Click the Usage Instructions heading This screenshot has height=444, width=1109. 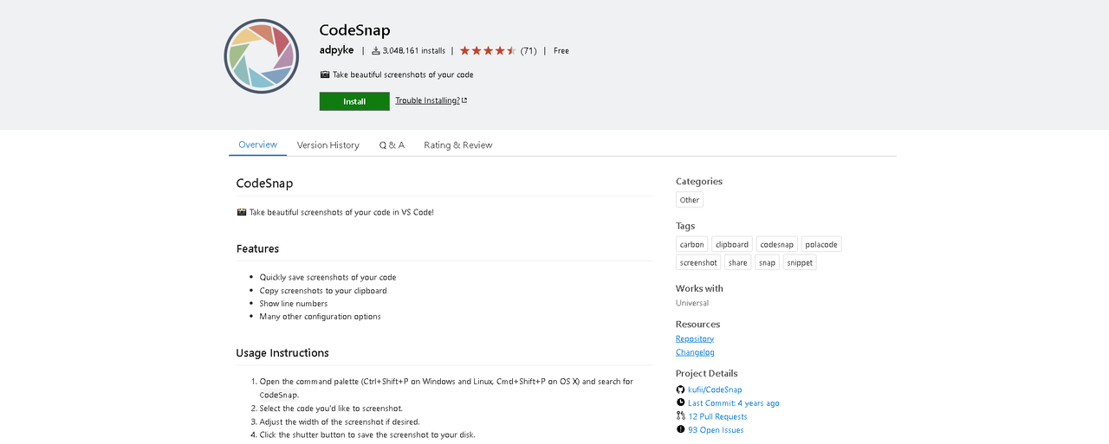point(282,353)
